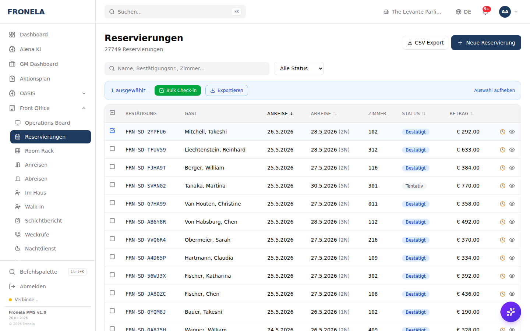The width and height of the screenshot is (530, 331).
Task: Click the eye icon for Berger, William
Action: point(512,168)
